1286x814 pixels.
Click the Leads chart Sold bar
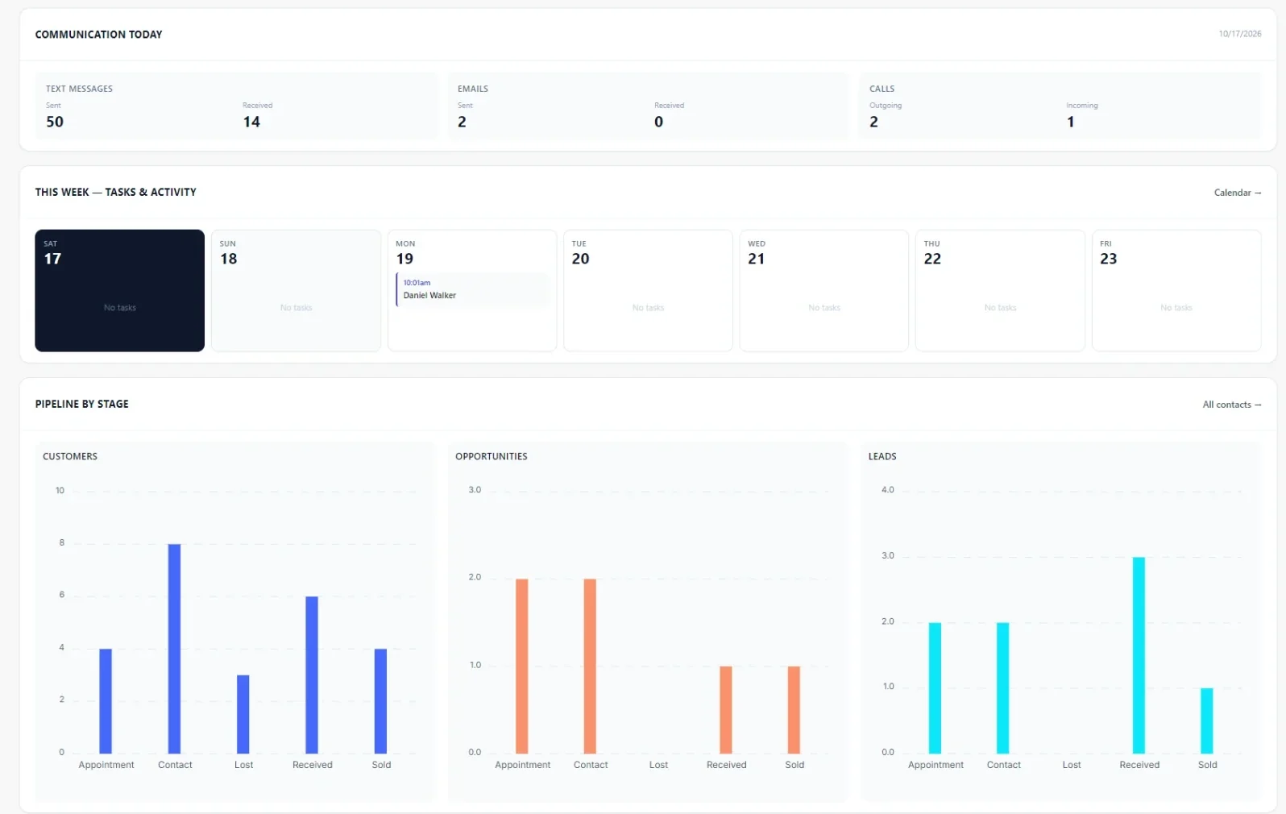pyautogui.click(x=1206, y=721)
